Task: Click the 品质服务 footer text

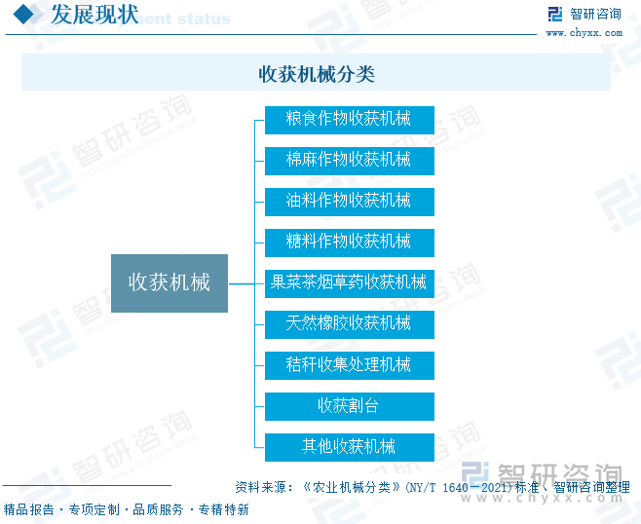Action: pyautogui.click(x=158, y=509)
